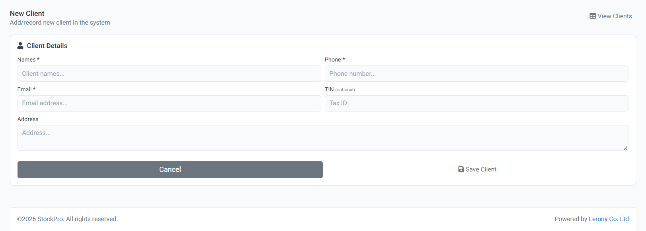
Task: Focus the Tax ID input field
Action: (476, 103)
